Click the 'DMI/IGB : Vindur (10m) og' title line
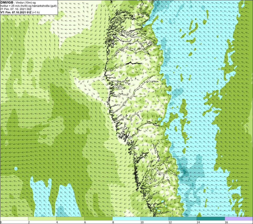This screenshot has width=253, height=224. point(18,3)
